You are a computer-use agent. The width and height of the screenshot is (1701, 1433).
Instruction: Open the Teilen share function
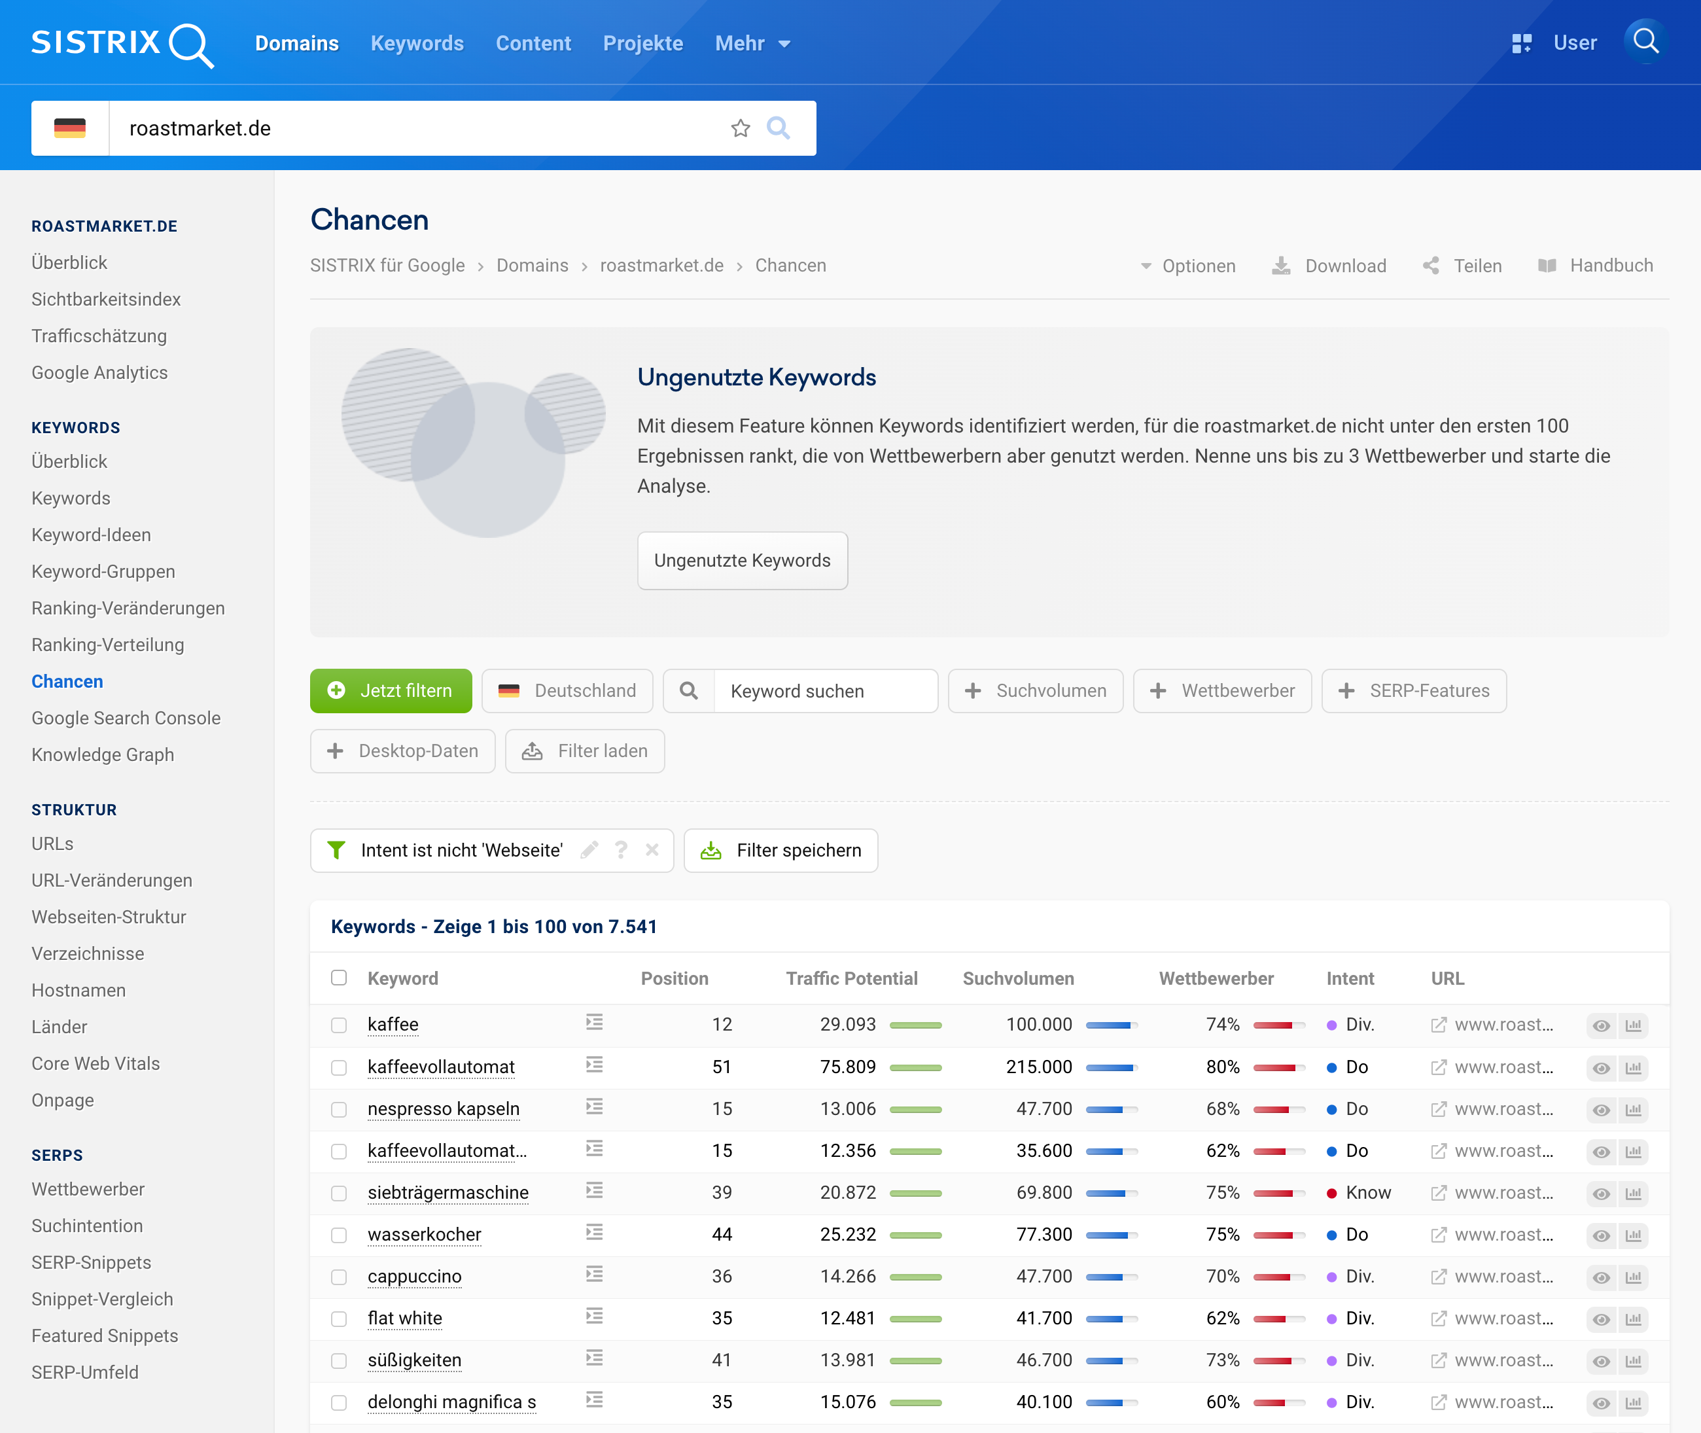tap(1431, 266)
